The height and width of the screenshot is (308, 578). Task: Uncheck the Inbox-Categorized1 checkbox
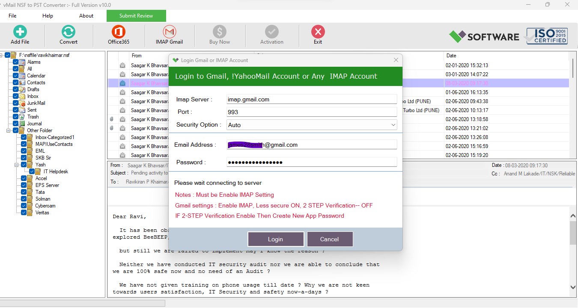(x=24, y=137)
